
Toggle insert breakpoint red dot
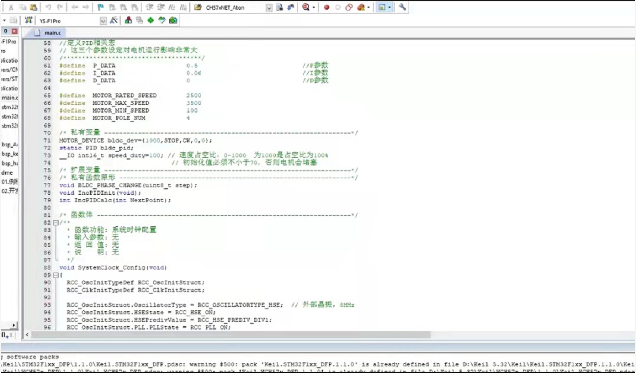(x=326, y=7)
